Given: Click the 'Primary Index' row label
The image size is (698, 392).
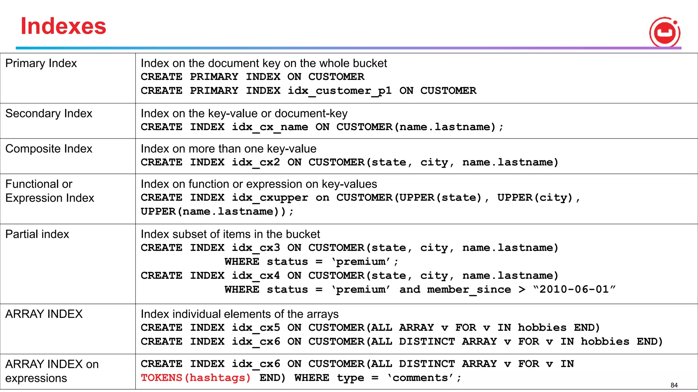Looking at the screenshot, I should point(41,63).
